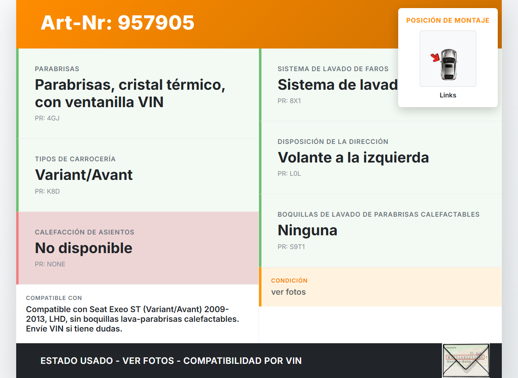
Task: Click the DISPOSICIÓN DE LA DIRECCIÓN label
Action: point(333,142)
